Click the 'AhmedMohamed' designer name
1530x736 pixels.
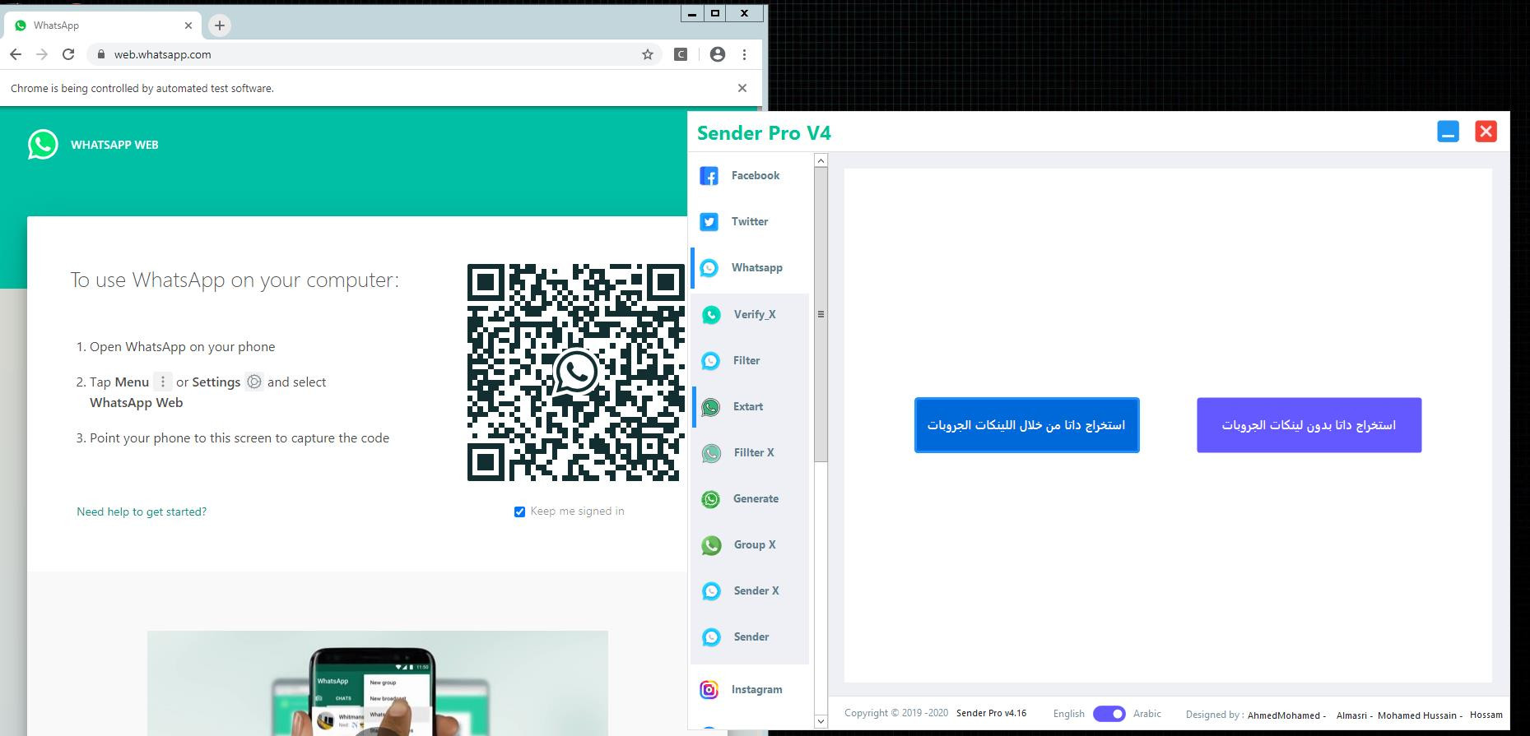(1284, 715)
